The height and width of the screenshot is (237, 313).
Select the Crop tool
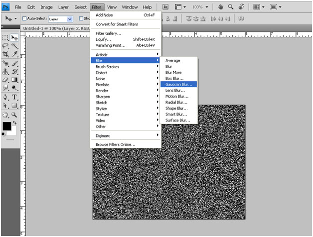pos(5,54)
